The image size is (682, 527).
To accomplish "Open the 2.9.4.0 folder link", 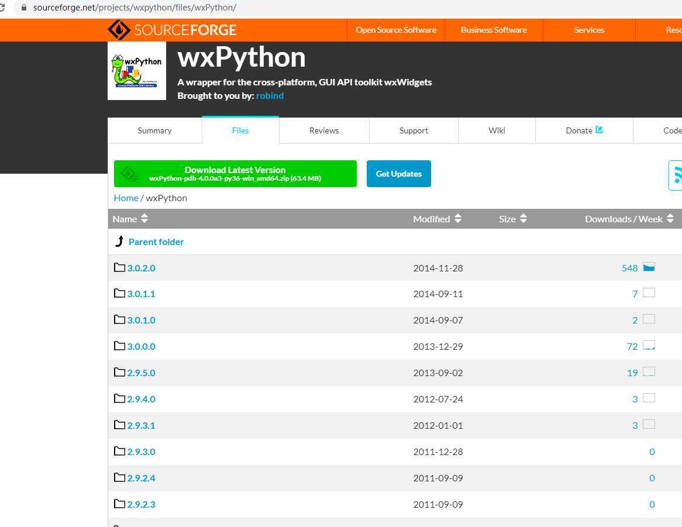I will 141,399.
